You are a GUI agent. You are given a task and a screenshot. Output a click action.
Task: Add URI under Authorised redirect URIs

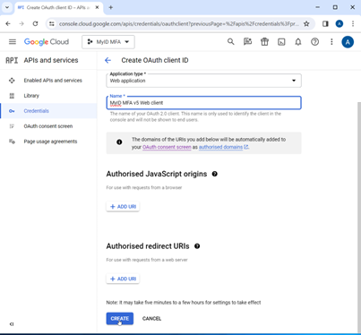(123, 279)
